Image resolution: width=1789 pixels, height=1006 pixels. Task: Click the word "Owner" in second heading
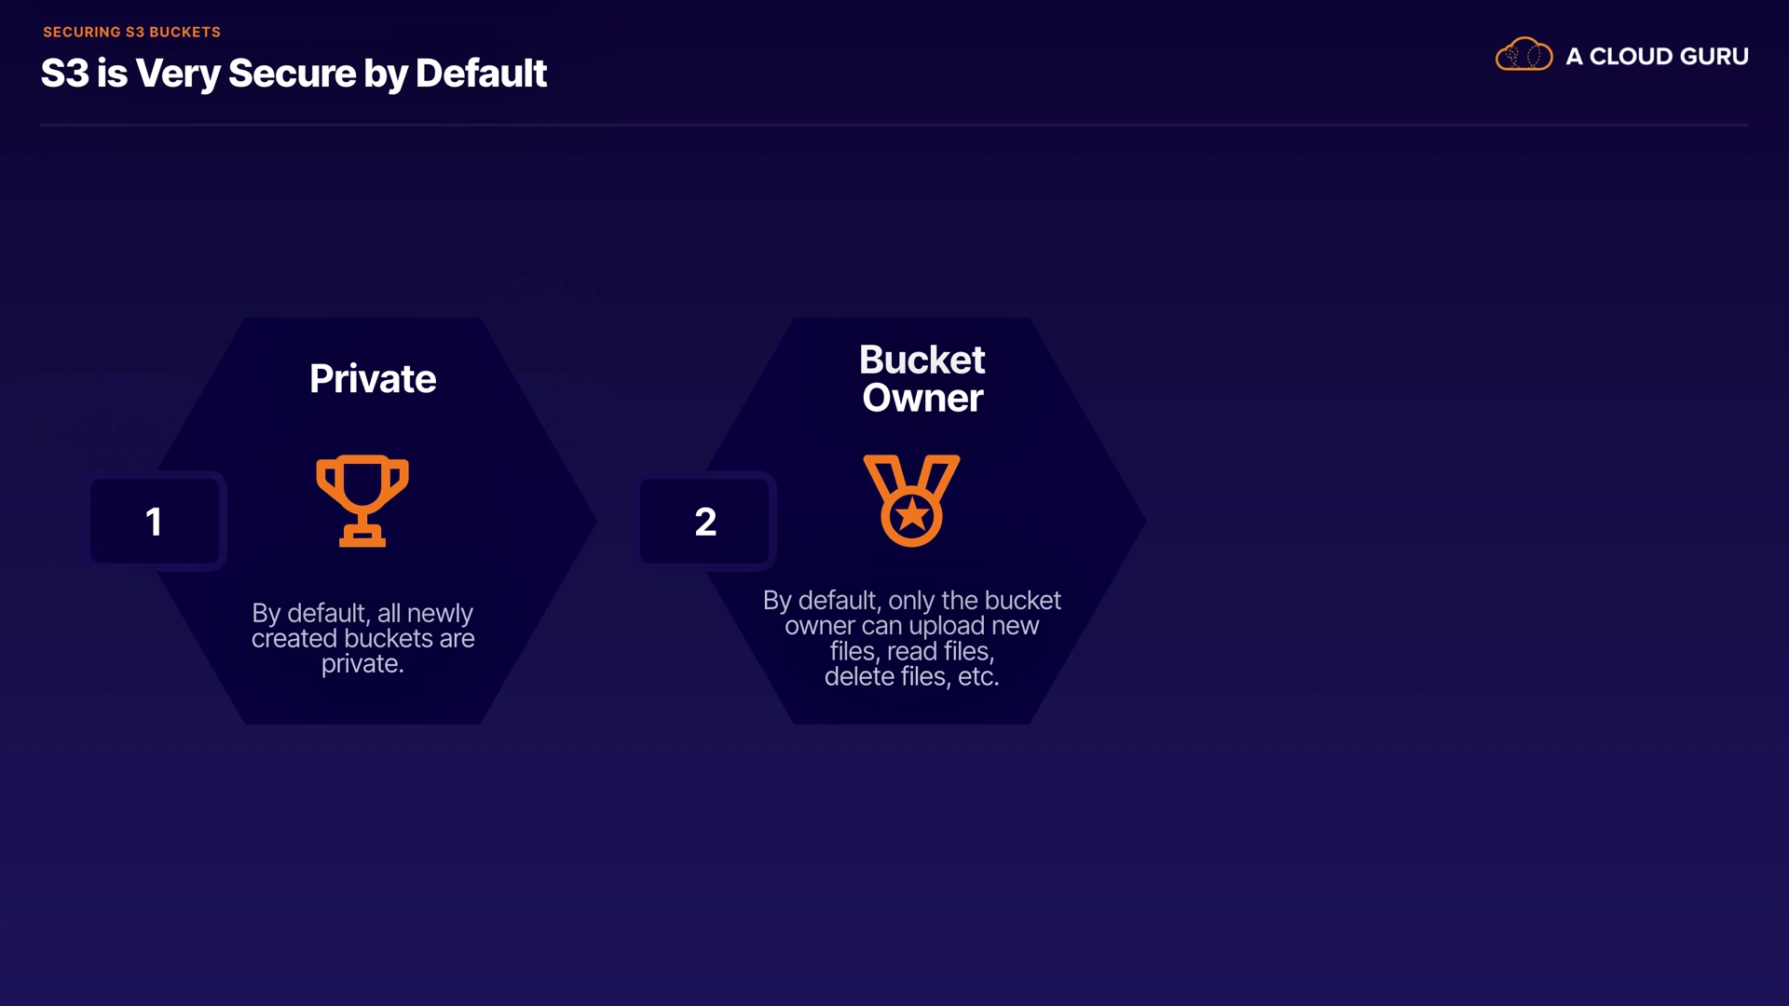[x=922, y=399]
